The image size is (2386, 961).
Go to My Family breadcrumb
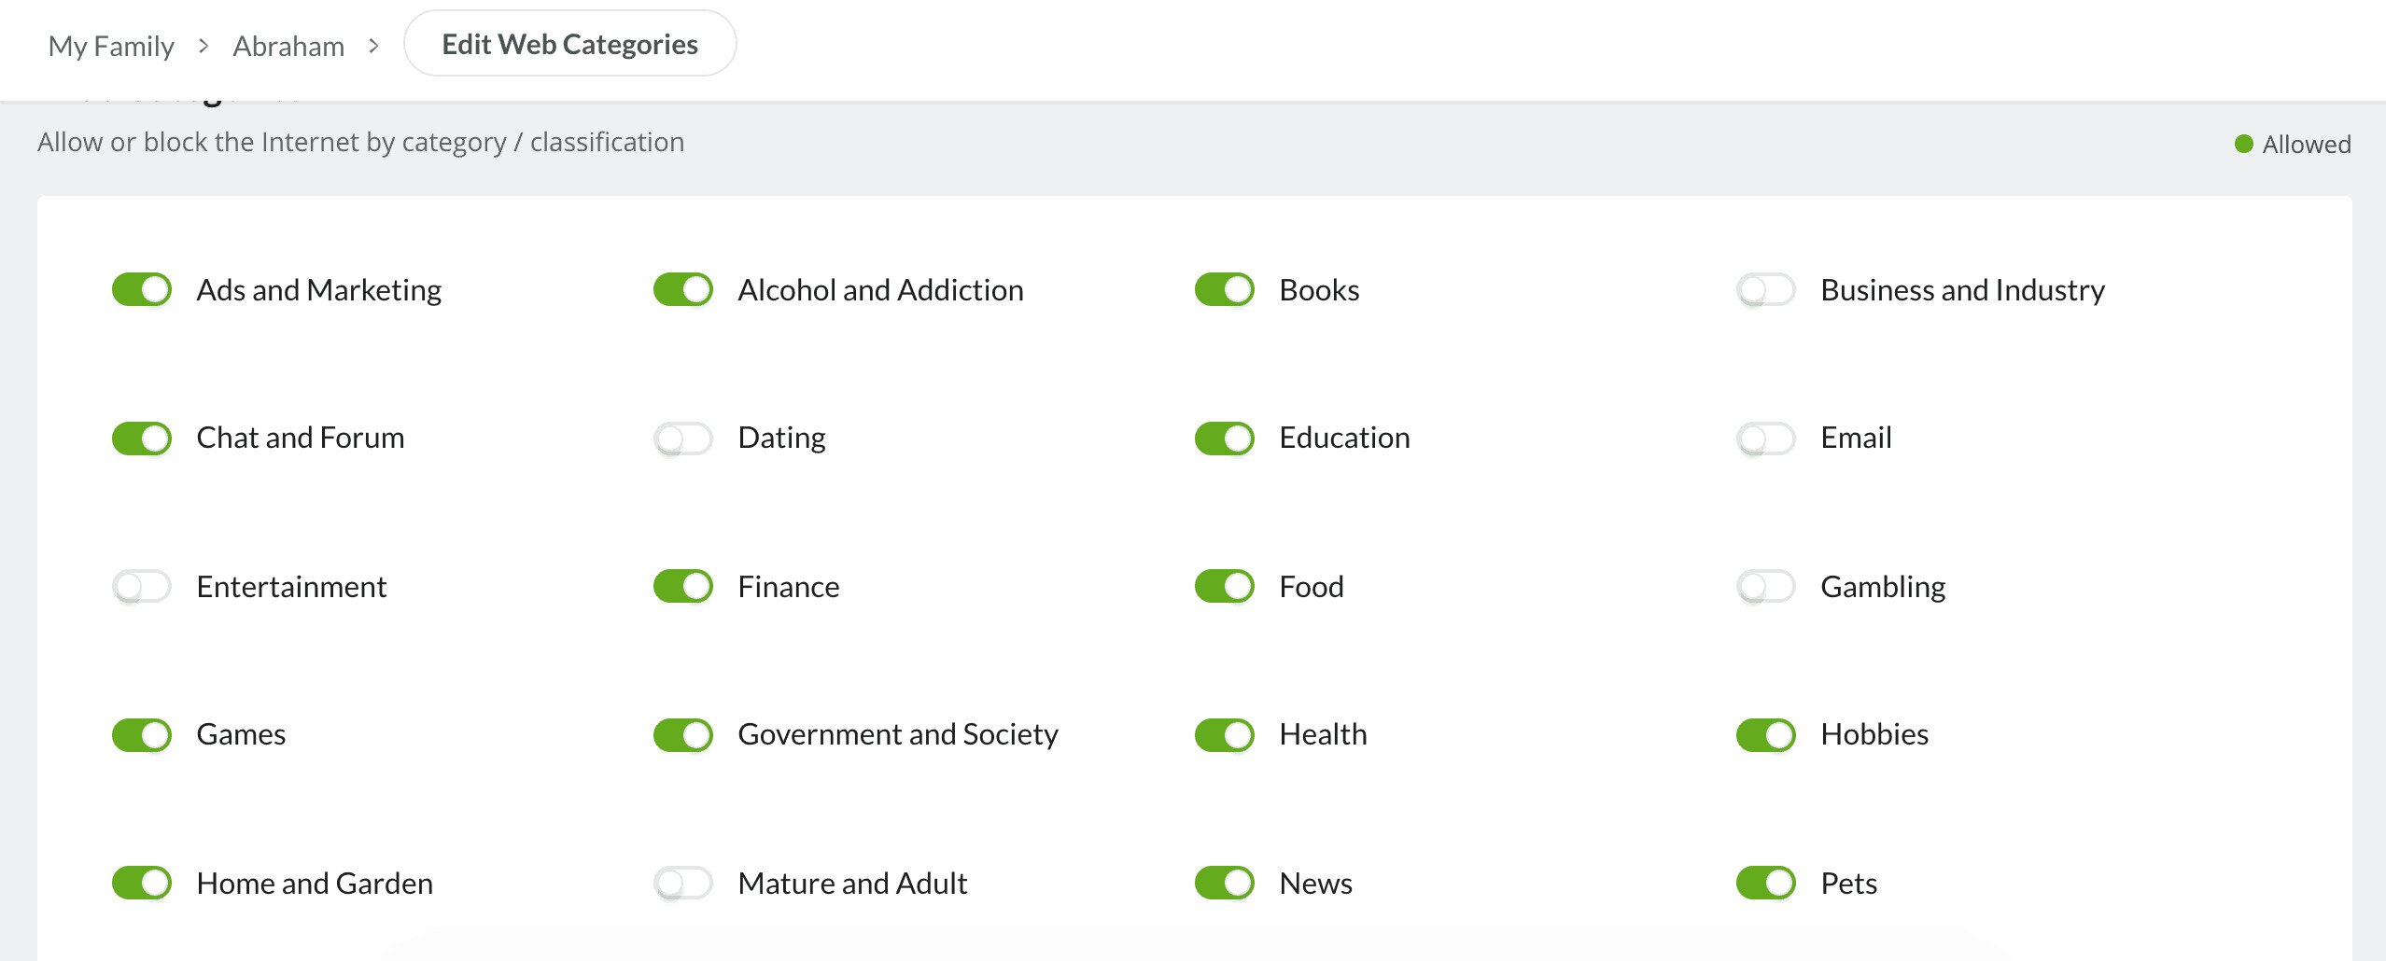[111, 46]
